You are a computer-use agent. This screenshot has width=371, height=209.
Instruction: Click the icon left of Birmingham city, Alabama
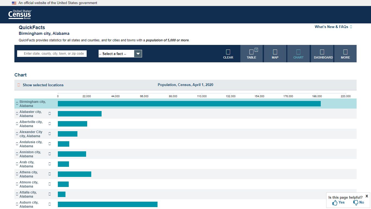pos(17,103)
